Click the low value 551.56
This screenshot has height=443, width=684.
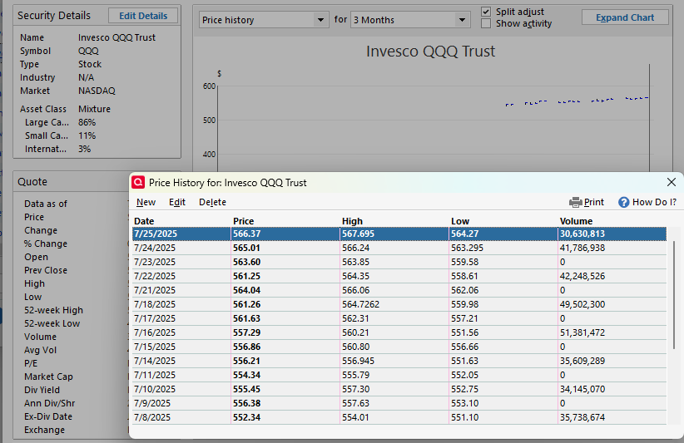pos(464,332)
